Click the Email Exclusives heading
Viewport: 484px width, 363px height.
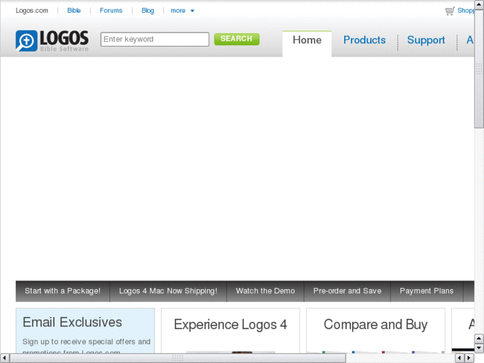(72, 322)
